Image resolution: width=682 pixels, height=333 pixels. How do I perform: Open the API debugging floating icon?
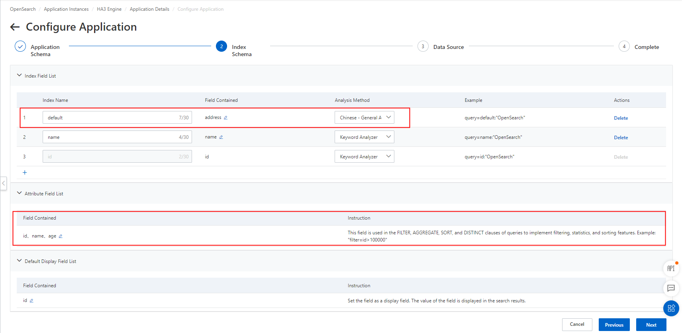click(671, 269)
